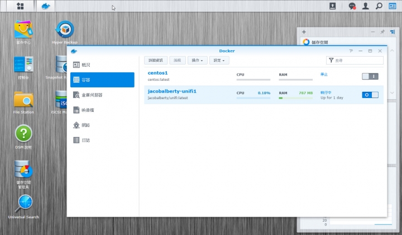The image size is (402, 235).
Task: Select the jacobalberty-unifi1 container name
Action: point(172,91)
